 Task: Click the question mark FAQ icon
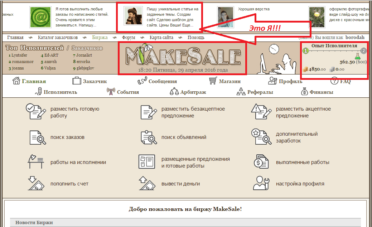coord(334,81)
